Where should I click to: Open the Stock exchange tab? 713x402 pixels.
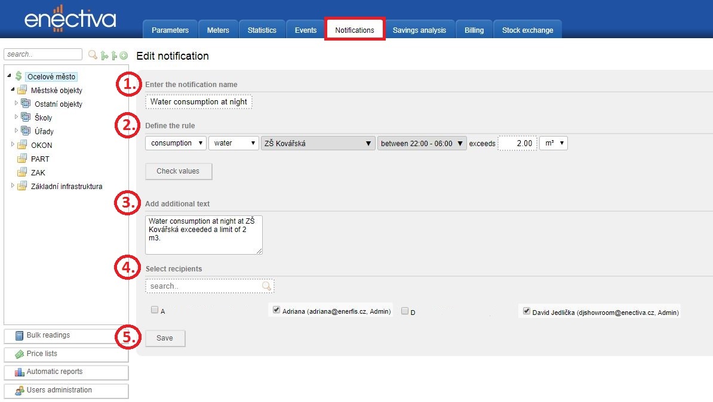pyautogui.click(x=527, y=30)
